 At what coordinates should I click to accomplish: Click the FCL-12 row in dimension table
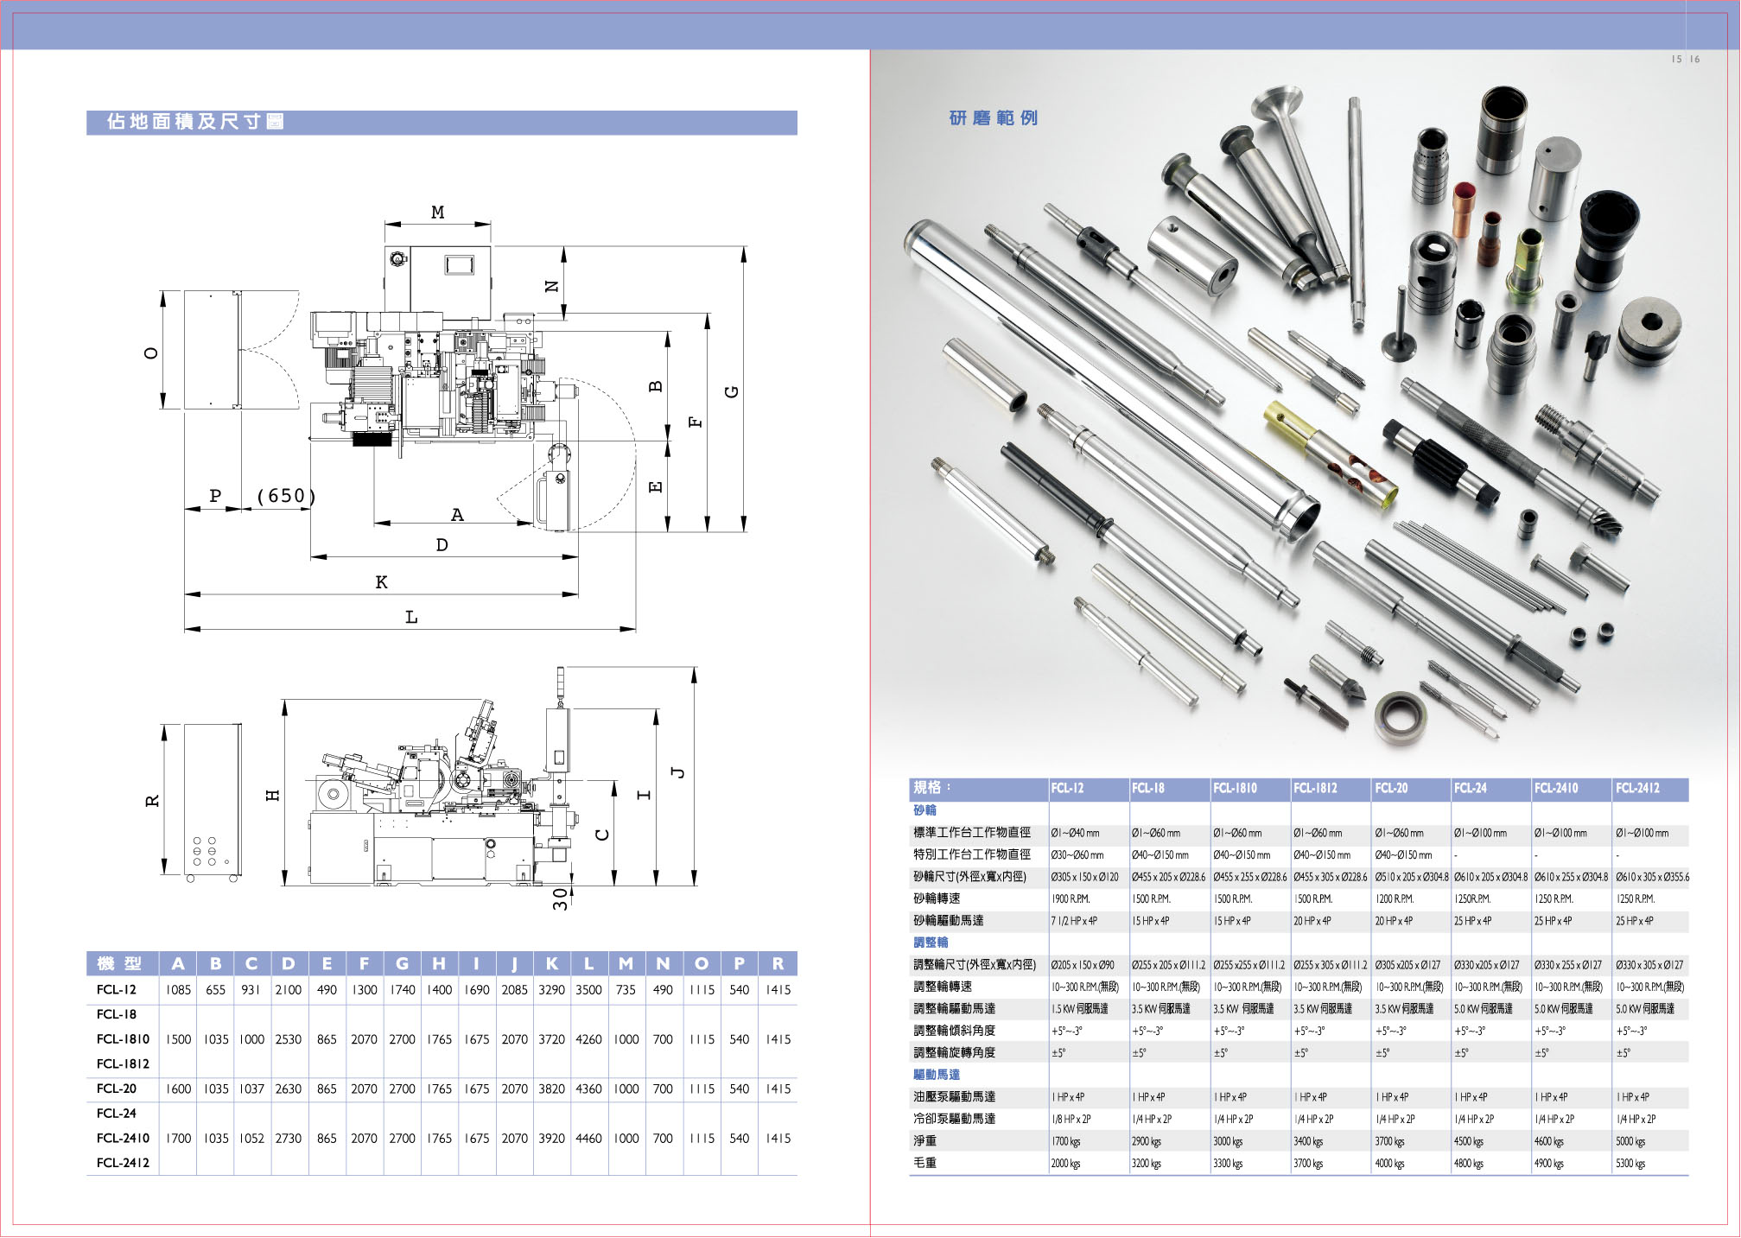[x=117, y=990]
